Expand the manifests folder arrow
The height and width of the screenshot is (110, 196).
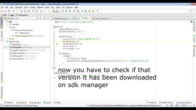7,24
